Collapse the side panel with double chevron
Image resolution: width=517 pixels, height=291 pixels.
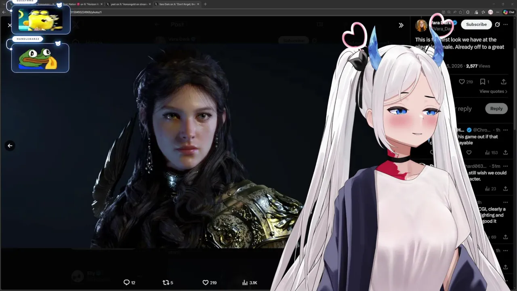(401, 25)
